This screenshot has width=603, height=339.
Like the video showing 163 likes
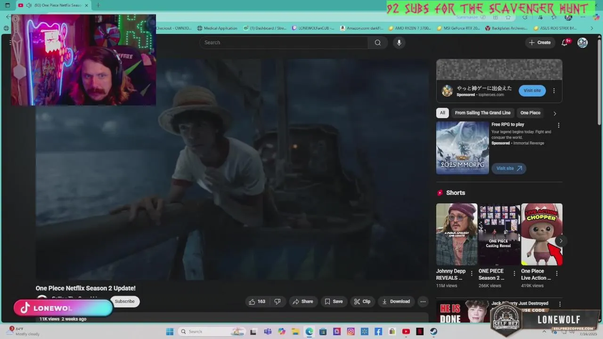tap(257, 301)
